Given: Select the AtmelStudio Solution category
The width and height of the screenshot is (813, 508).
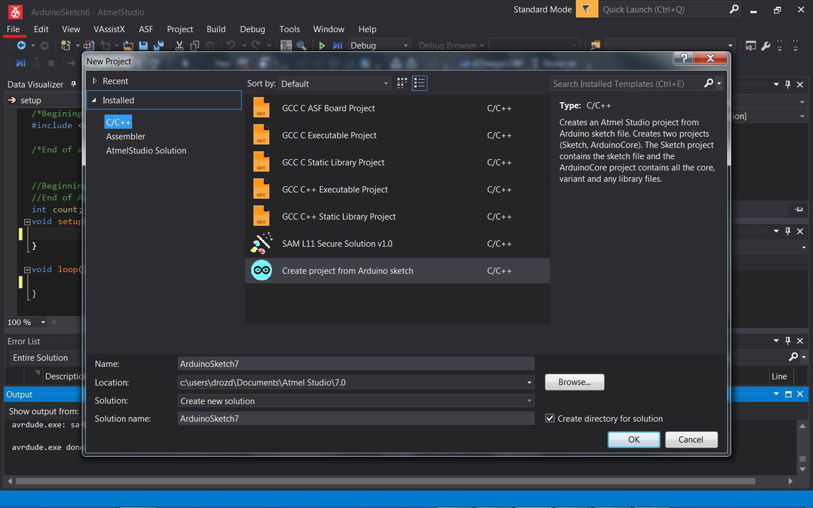Looking at the screenshot, I should coord(146,150).
